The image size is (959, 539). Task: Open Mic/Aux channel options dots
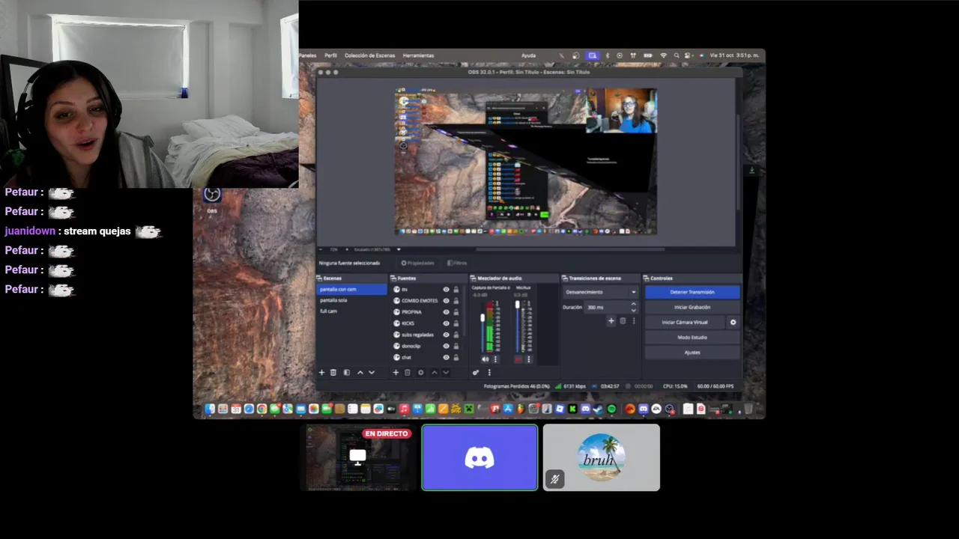click(x=529, y=359)
